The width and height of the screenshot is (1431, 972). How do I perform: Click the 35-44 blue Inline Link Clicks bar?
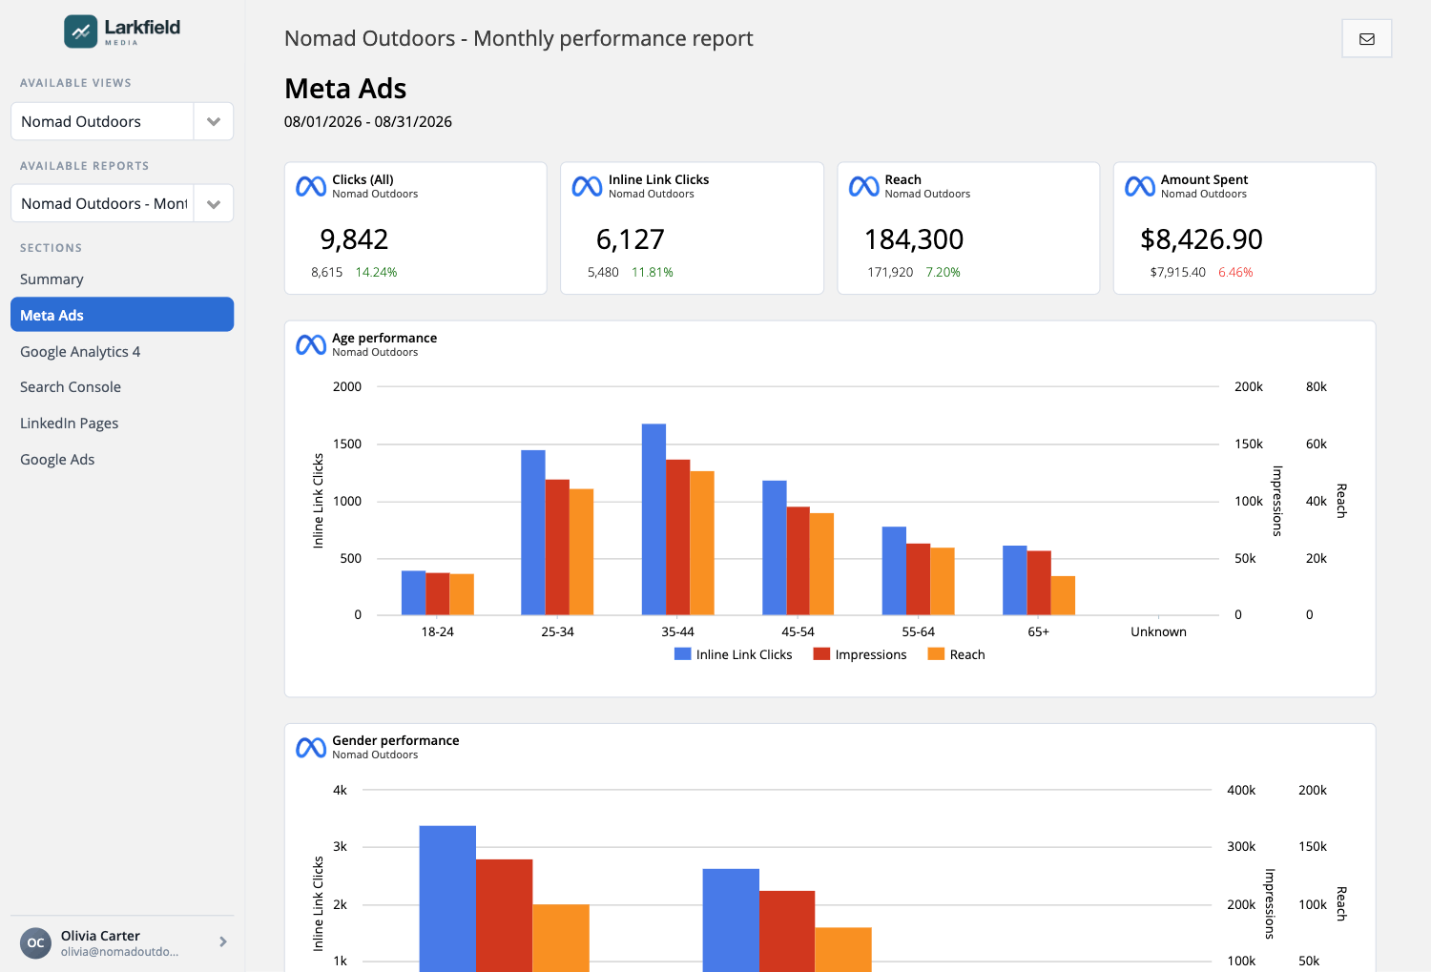point(653,519)
